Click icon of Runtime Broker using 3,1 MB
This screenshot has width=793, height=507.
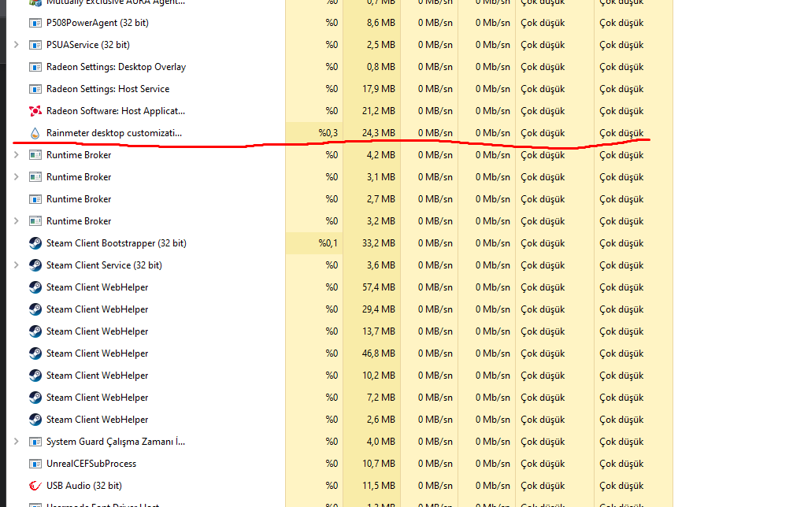click(x=35, y=177)
